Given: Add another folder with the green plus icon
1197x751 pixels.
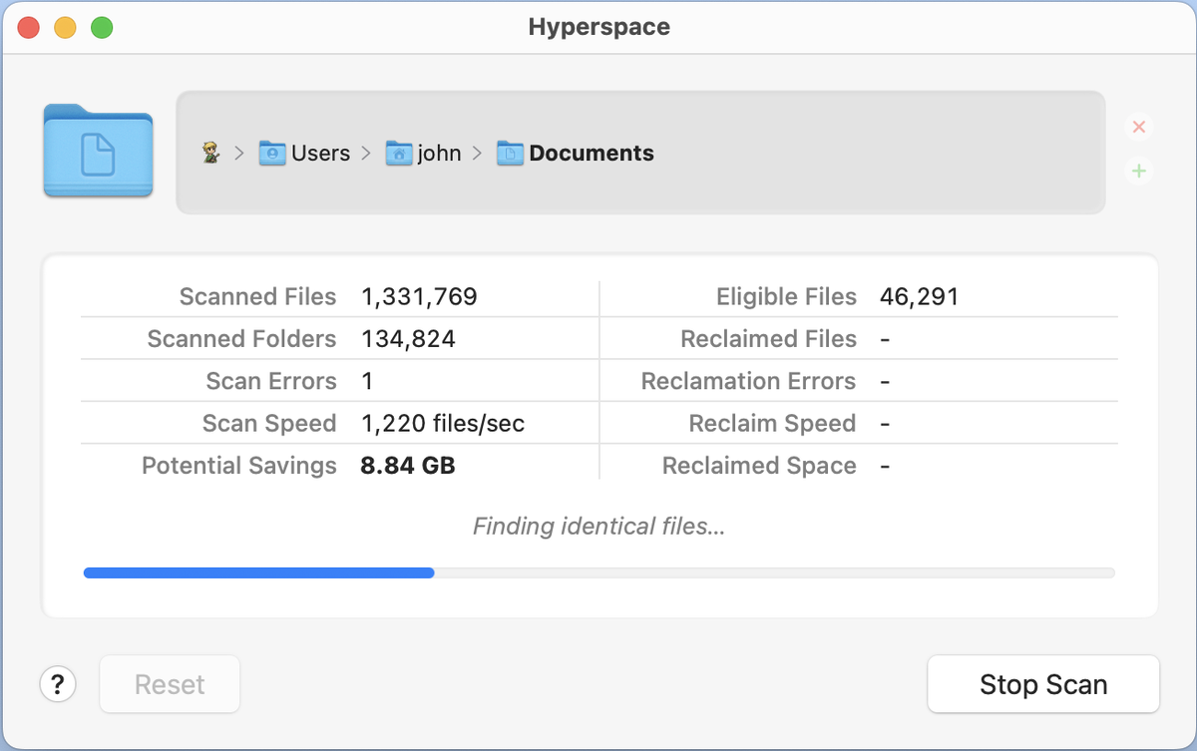Looking at the screenshot, I should point(1138,171).
